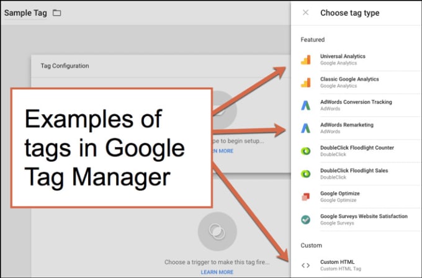Click the DoubleClick Floodlight Sales icon
Image resolution: width=422 pixels, height=278 pixels.
point(306,174)
